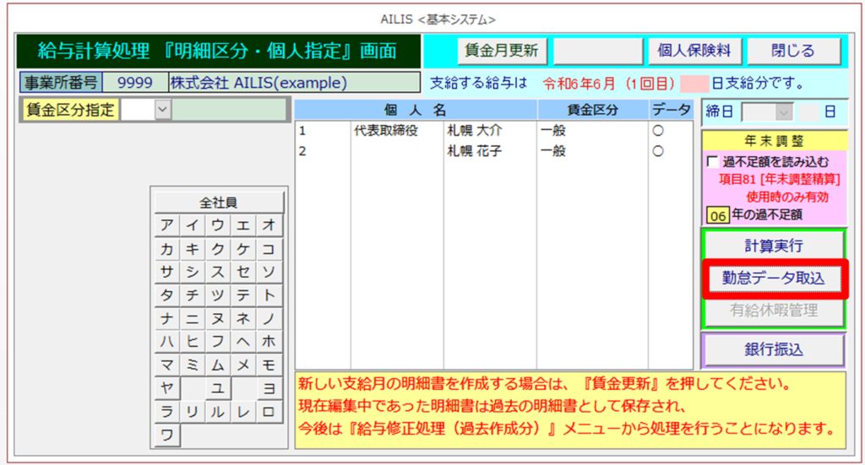
Task: Select the カ kana filter key
Action: [x=167, y=249]
